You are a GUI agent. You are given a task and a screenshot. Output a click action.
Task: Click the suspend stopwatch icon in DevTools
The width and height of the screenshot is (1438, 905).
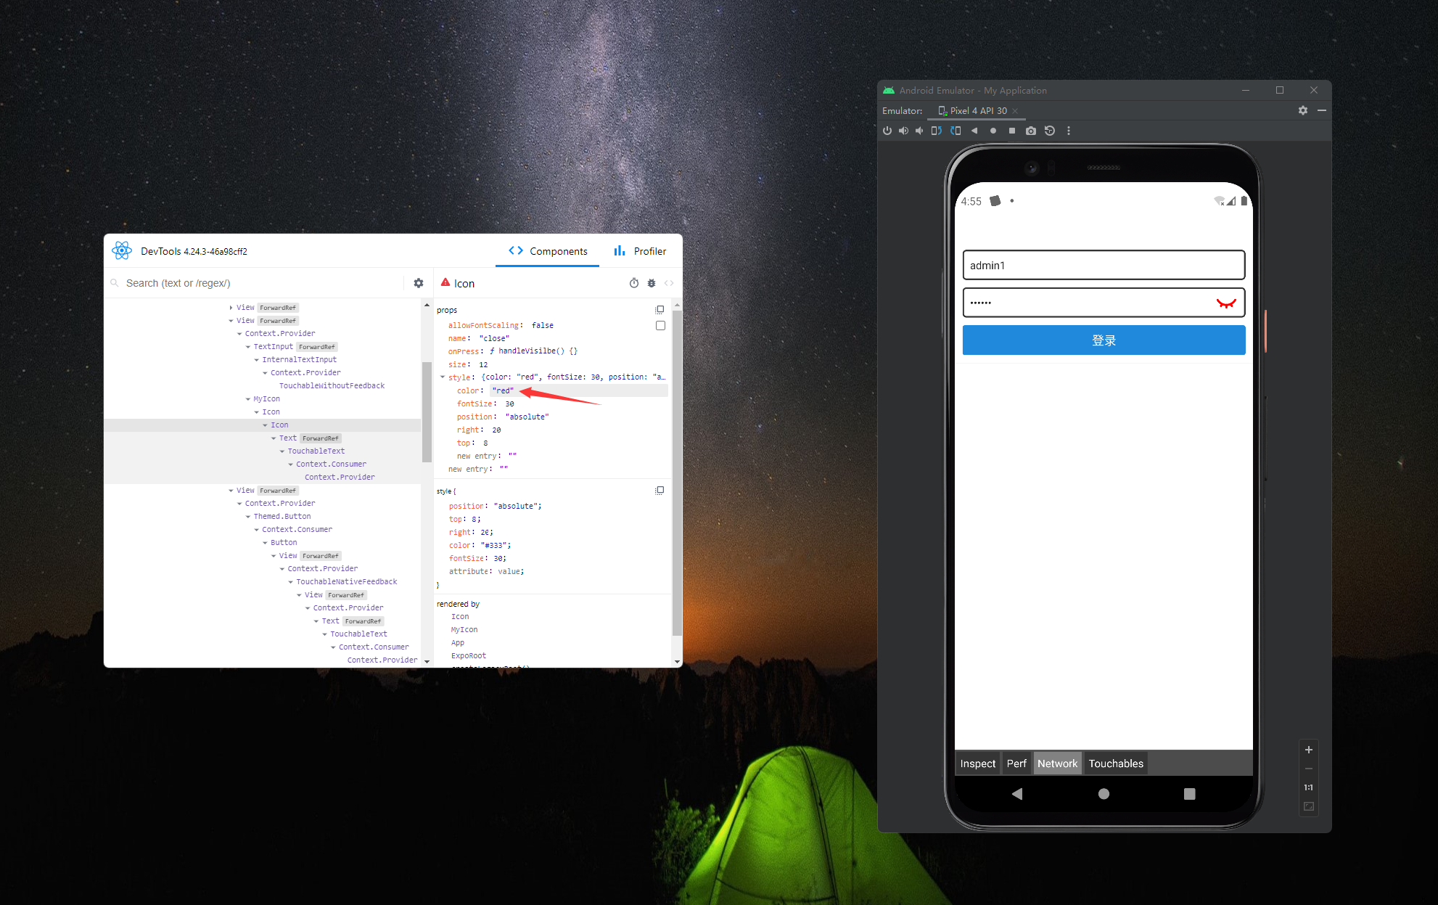click(633, 283)
